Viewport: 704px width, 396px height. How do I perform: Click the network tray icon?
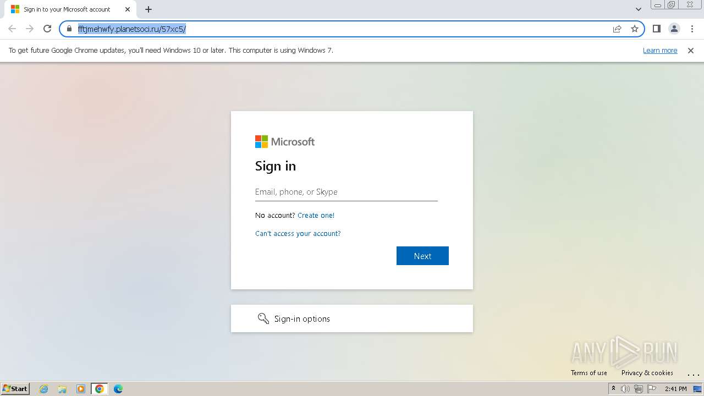(x=639, y=389)
